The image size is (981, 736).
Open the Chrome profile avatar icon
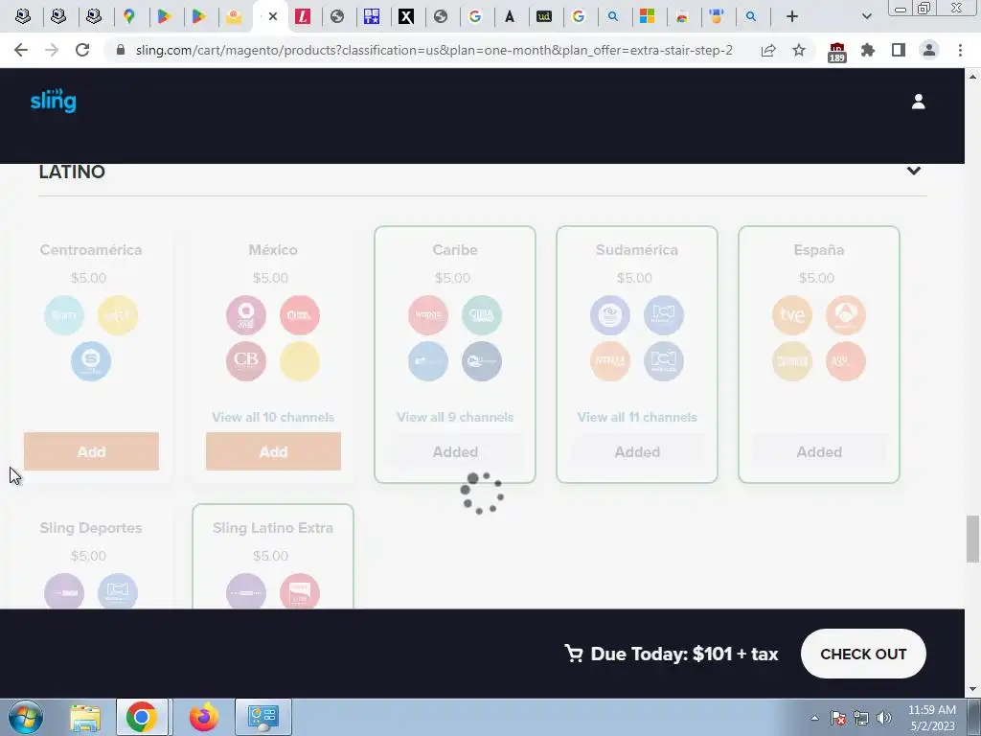(929, 50)
